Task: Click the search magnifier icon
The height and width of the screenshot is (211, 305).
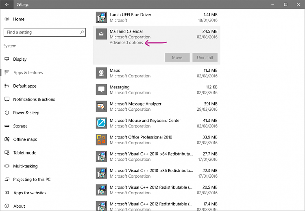Action: coord(82,32)
